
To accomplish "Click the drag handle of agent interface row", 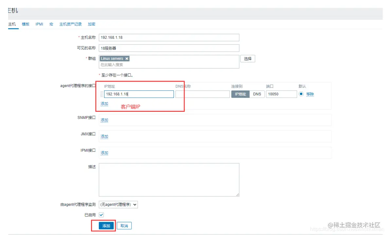I will tap(101, 94).
